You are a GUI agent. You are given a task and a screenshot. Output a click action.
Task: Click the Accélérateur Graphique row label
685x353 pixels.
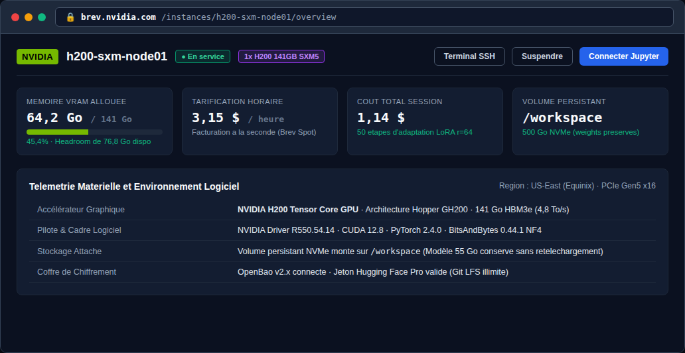coord(81,210)
